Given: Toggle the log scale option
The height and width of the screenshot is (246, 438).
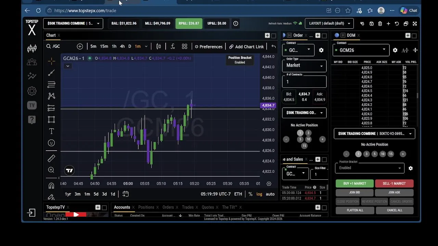Looking at the screenshot, I should (259, 194).
